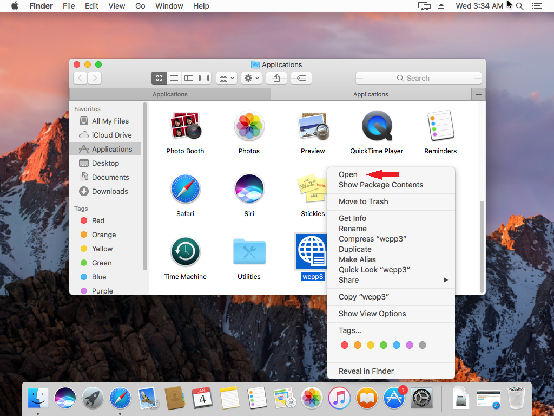
Task: Switch to list view
Action: point(174,78)
